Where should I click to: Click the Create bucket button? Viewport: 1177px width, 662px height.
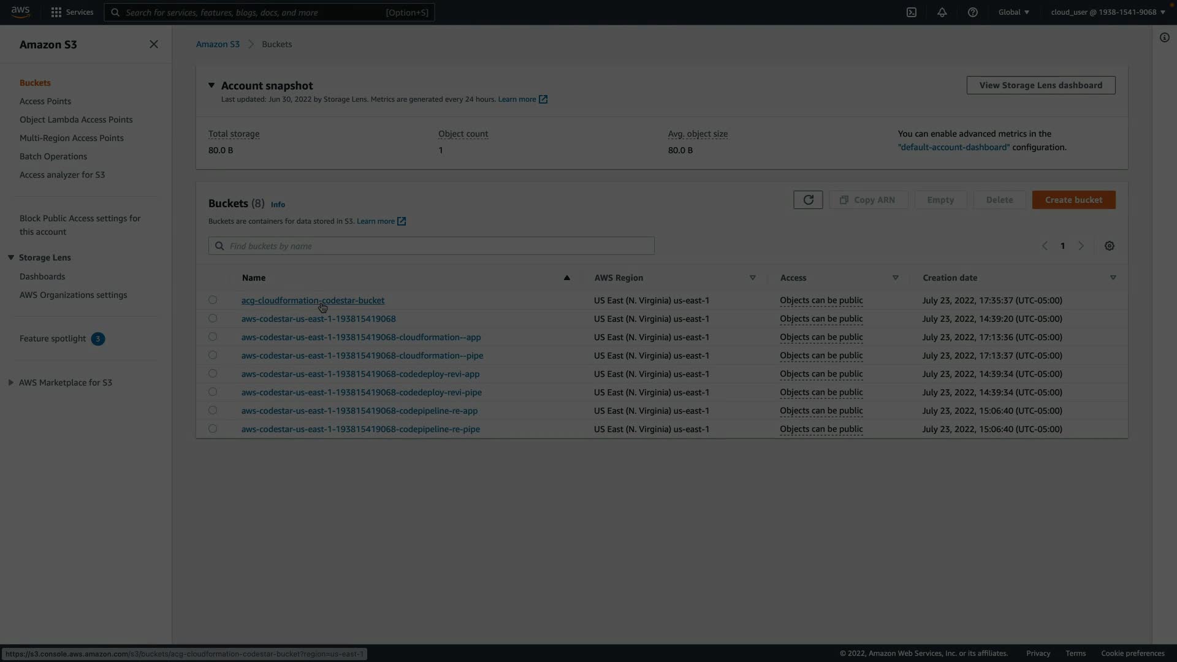1073,200
